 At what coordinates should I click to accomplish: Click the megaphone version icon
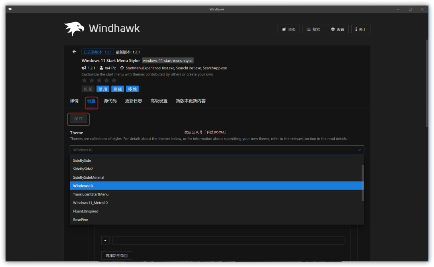pyautogui.click(x=84, y=68)
